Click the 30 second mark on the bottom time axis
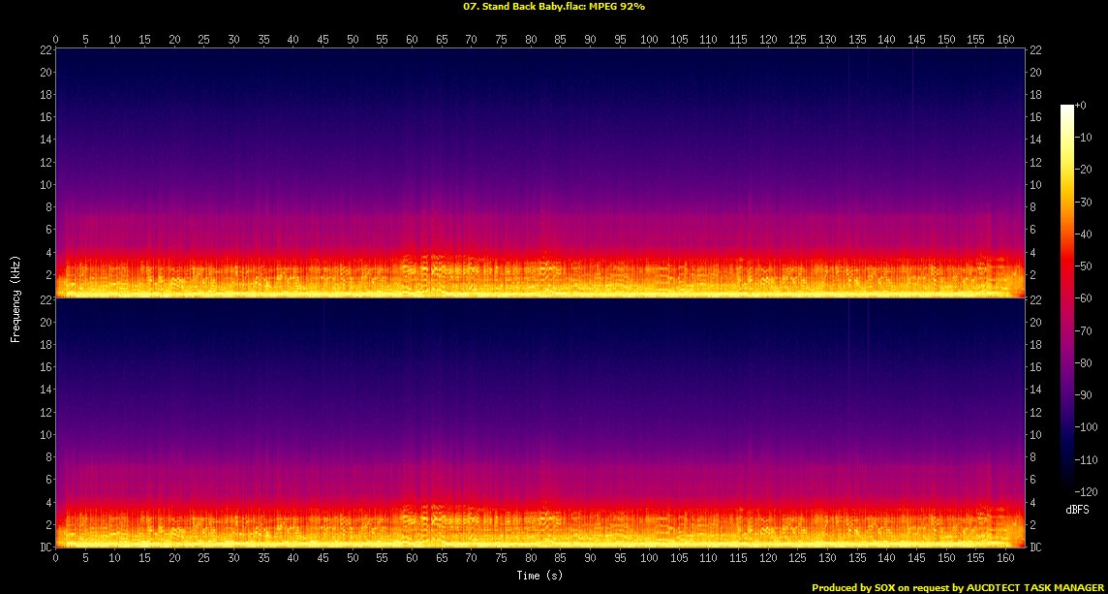Screen dimensions: 1108x594 tap(233, 559)
